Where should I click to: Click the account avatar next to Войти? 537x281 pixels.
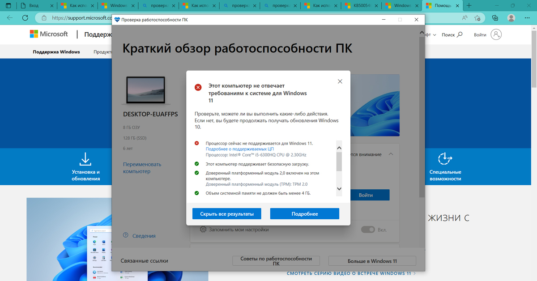pos(496,34)
